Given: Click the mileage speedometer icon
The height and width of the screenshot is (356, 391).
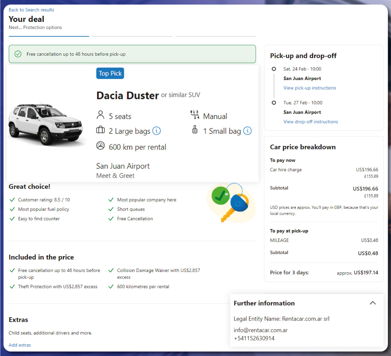Looking at the screenshot, I should pos(100,146).
